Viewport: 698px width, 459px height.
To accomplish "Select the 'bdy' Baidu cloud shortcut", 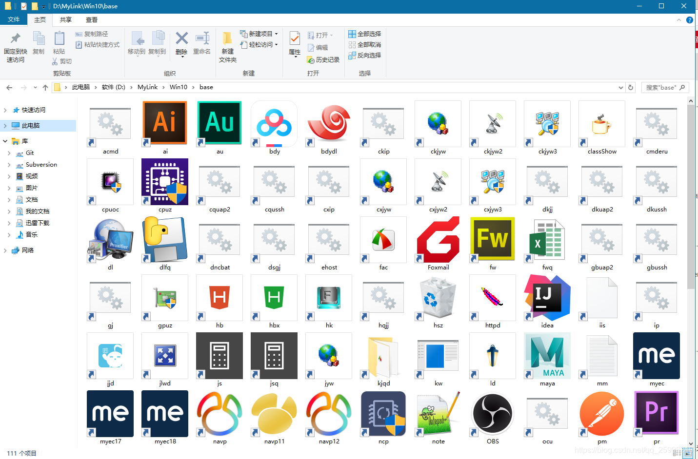I will click(274, 124).
